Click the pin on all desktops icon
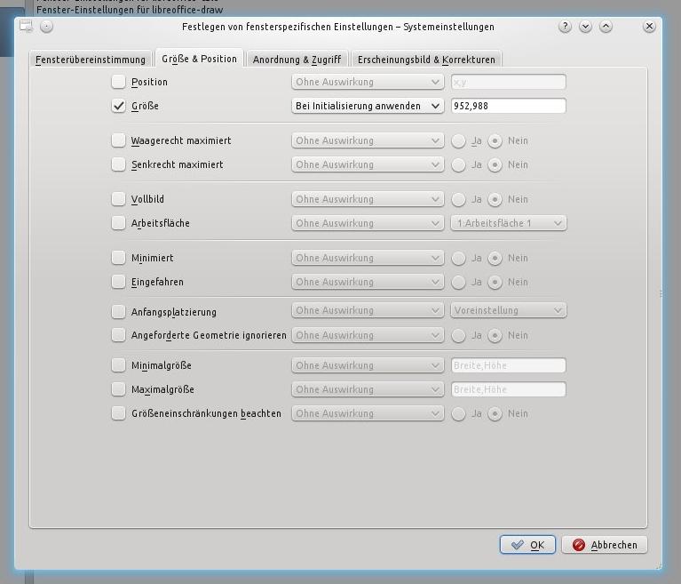 pyautogui.click(x=46, y=27)
